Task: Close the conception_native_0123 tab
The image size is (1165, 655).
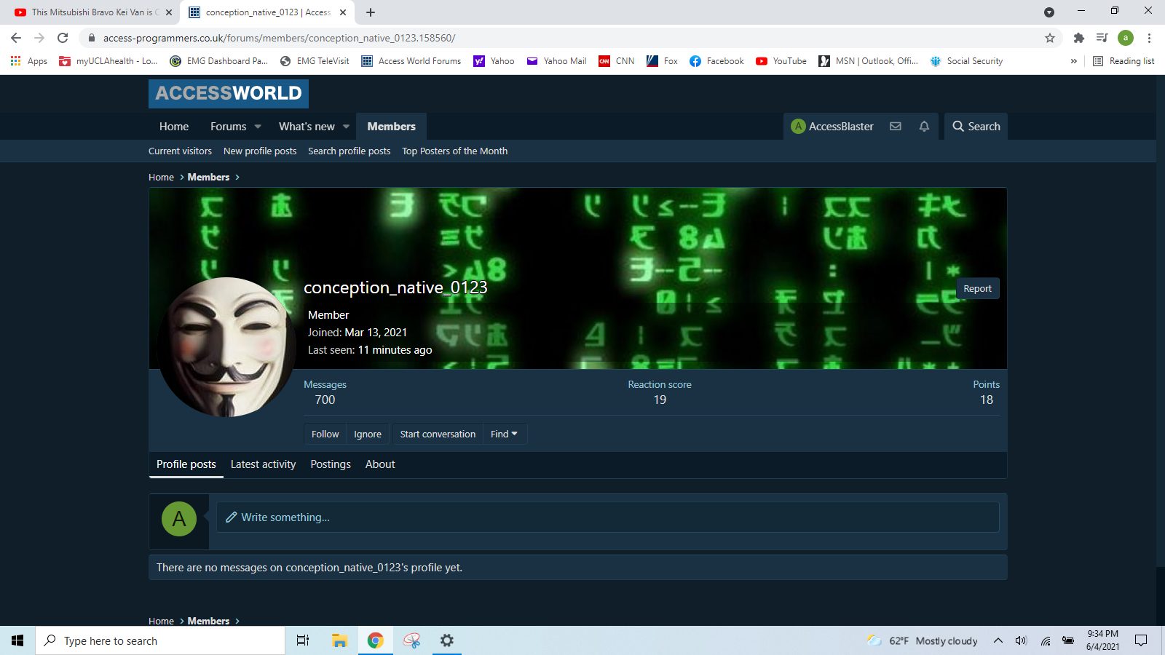Action: tap(342, 12)
